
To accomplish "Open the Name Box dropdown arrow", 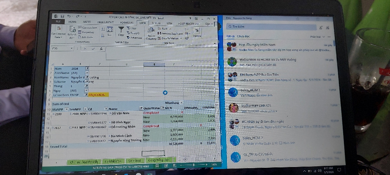I will 72,49.
